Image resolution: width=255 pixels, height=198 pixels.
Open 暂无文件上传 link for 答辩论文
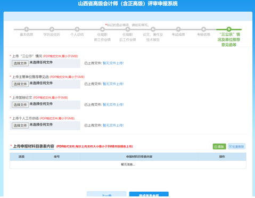pos(113,105)
